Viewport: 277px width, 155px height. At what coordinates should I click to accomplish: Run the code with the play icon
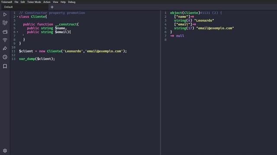[x=5, y=14]
